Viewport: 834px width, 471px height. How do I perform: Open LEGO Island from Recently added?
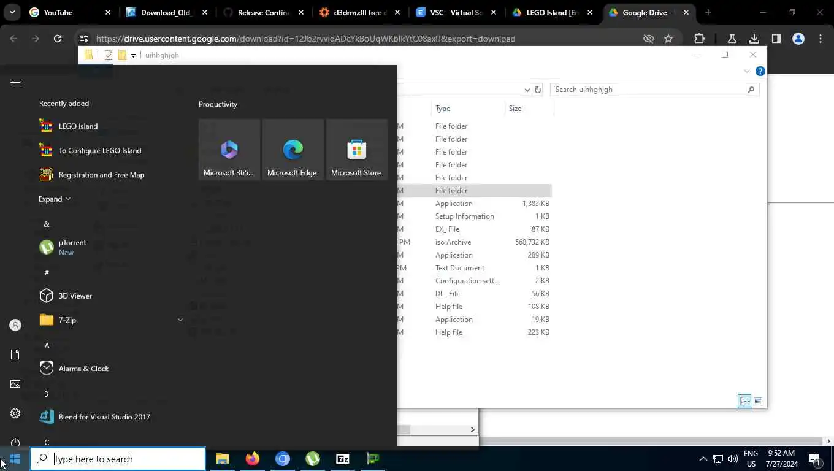point(78,126)
